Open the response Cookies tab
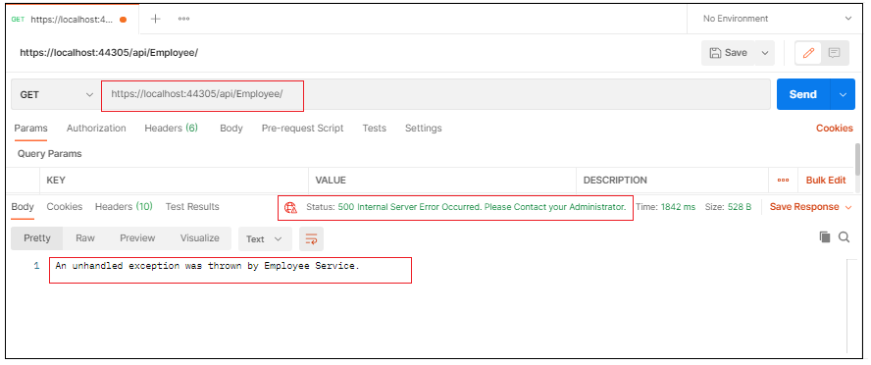Screen dimensions: 871x365 pos(65,207)
